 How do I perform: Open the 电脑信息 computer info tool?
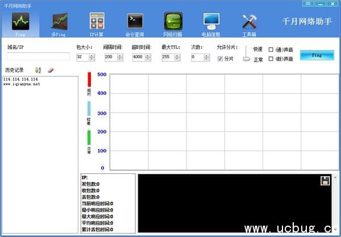coord(211,22)
